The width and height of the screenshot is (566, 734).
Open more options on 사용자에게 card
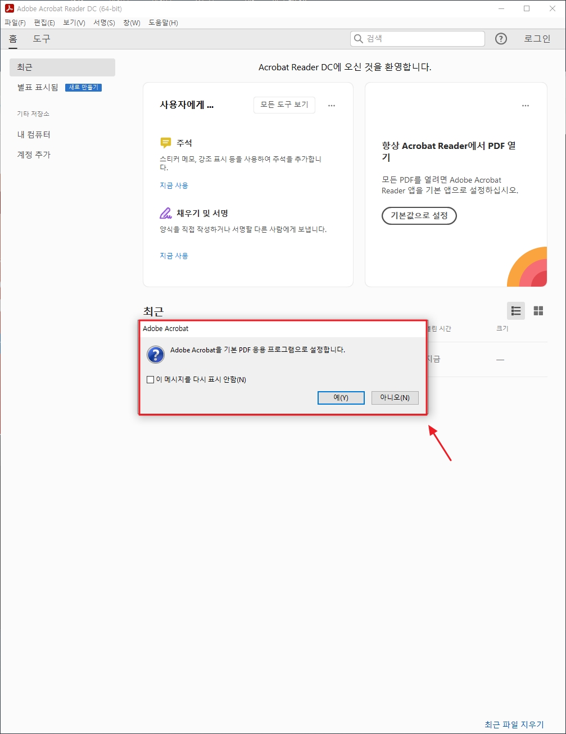[332, 106]
